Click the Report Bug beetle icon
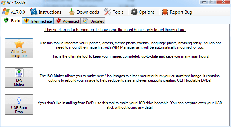 click(x=165, y=12)
